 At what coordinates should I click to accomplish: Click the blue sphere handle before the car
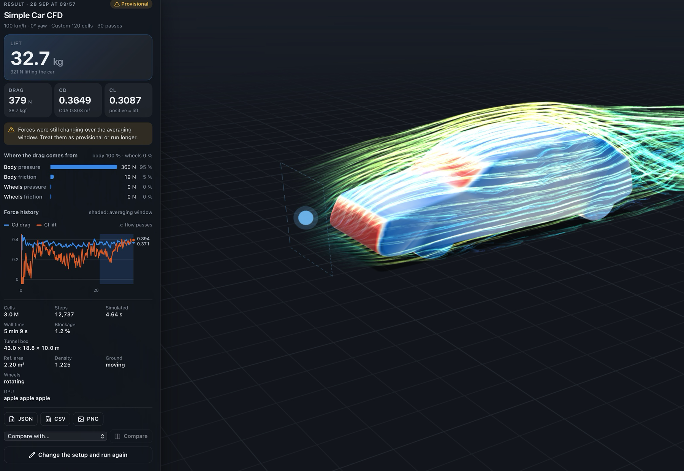click(x=306, y=218)
